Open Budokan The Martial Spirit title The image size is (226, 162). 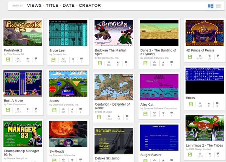click(110, 52)
